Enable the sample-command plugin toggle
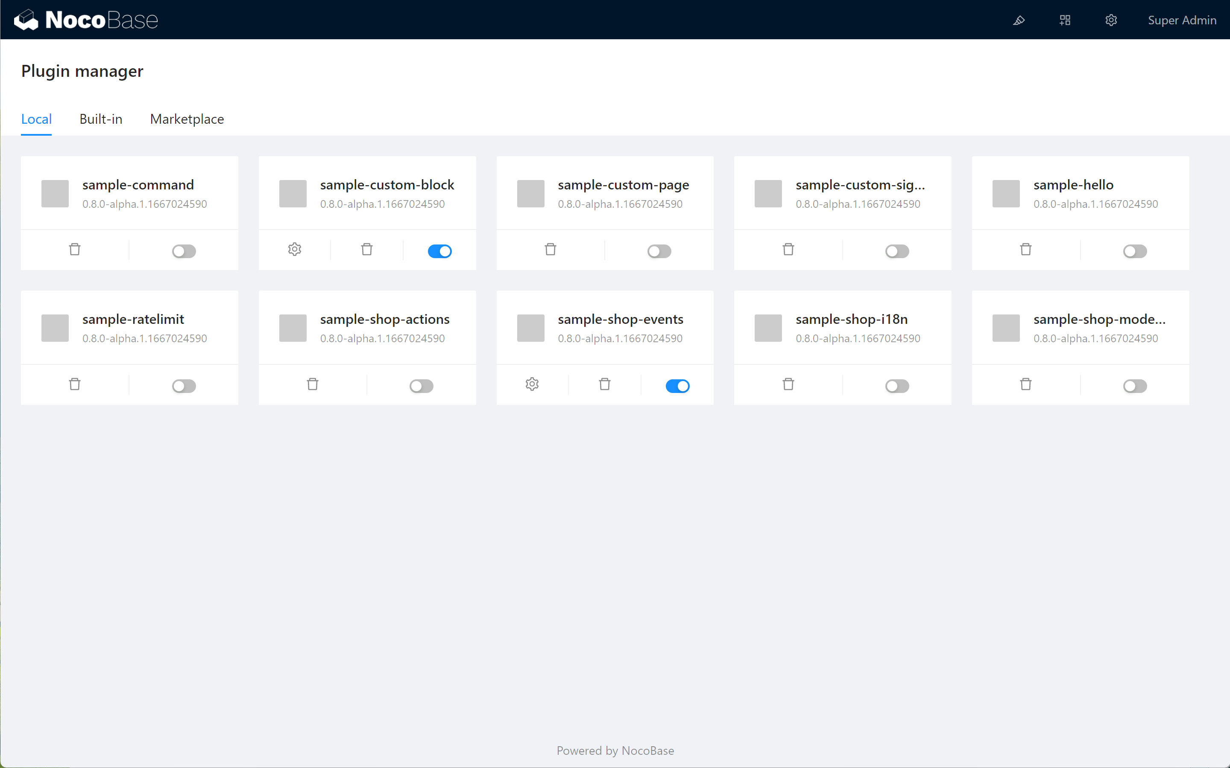The height and width of the screenshot is (768, 1230). pos(184,251)
